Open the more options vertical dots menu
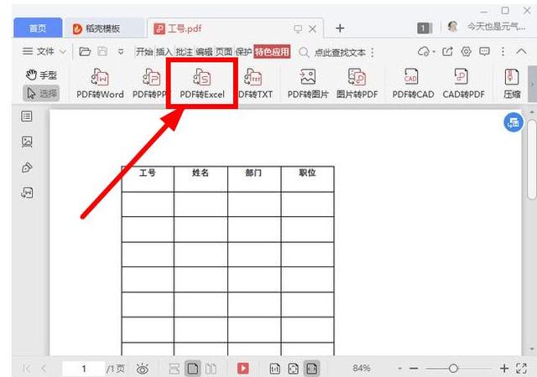 (503, 52)
